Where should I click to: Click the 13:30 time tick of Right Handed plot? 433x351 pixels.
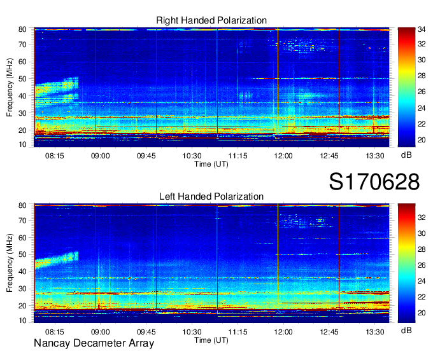click(x=375, y=156)
